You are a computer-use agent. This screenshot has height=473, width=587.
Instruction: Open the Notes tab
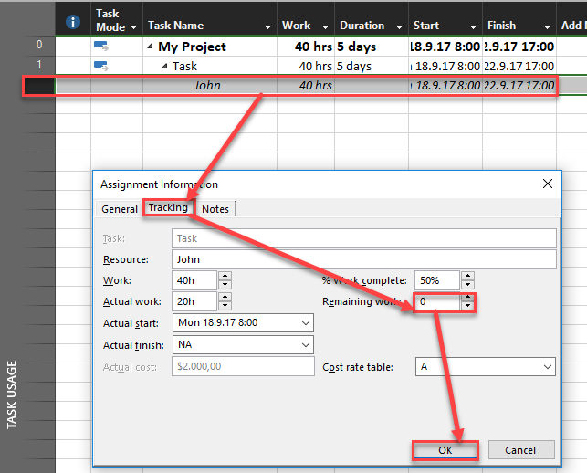tap(215, 209)
